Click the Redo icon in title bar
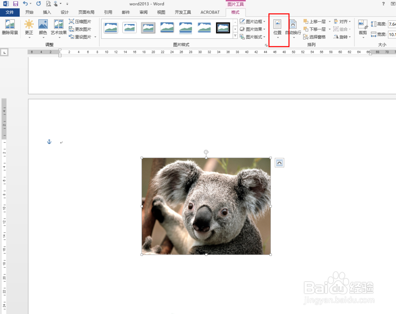The image size is (396, 314). pyautogui.click(x=38, y=4)
